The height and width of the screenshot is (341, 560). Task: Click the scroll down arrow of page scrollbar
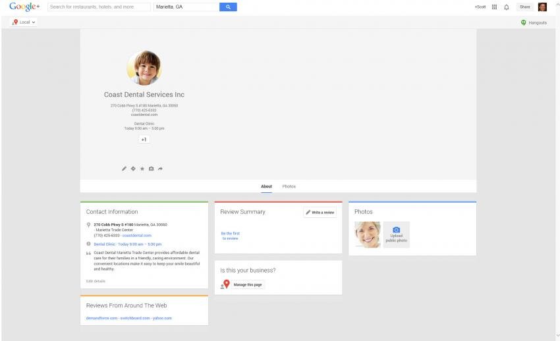point(557,336)
